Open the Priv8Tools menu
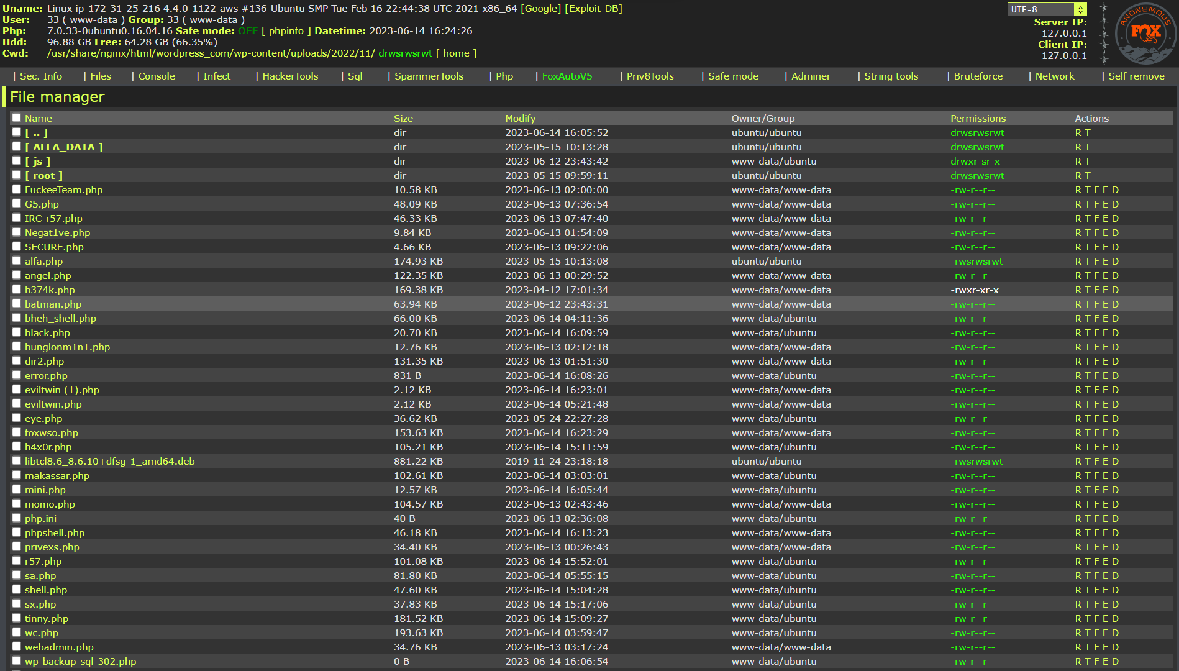The width and height of the screenshot is (1179, 671). point(650,76)
